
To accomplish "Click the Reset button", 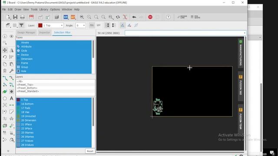I will click(x=90, y=151).
